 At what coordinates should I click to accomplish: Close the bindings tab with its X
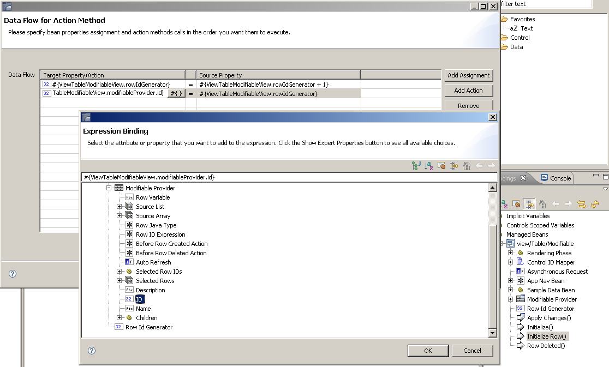(x=523, y=178)
